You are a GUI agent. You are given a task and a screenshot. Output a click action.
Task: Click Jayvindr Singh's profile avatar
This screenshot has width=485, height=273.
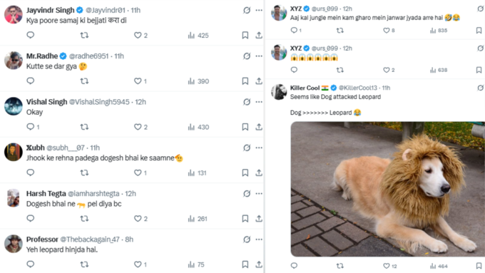coord(14,14)
